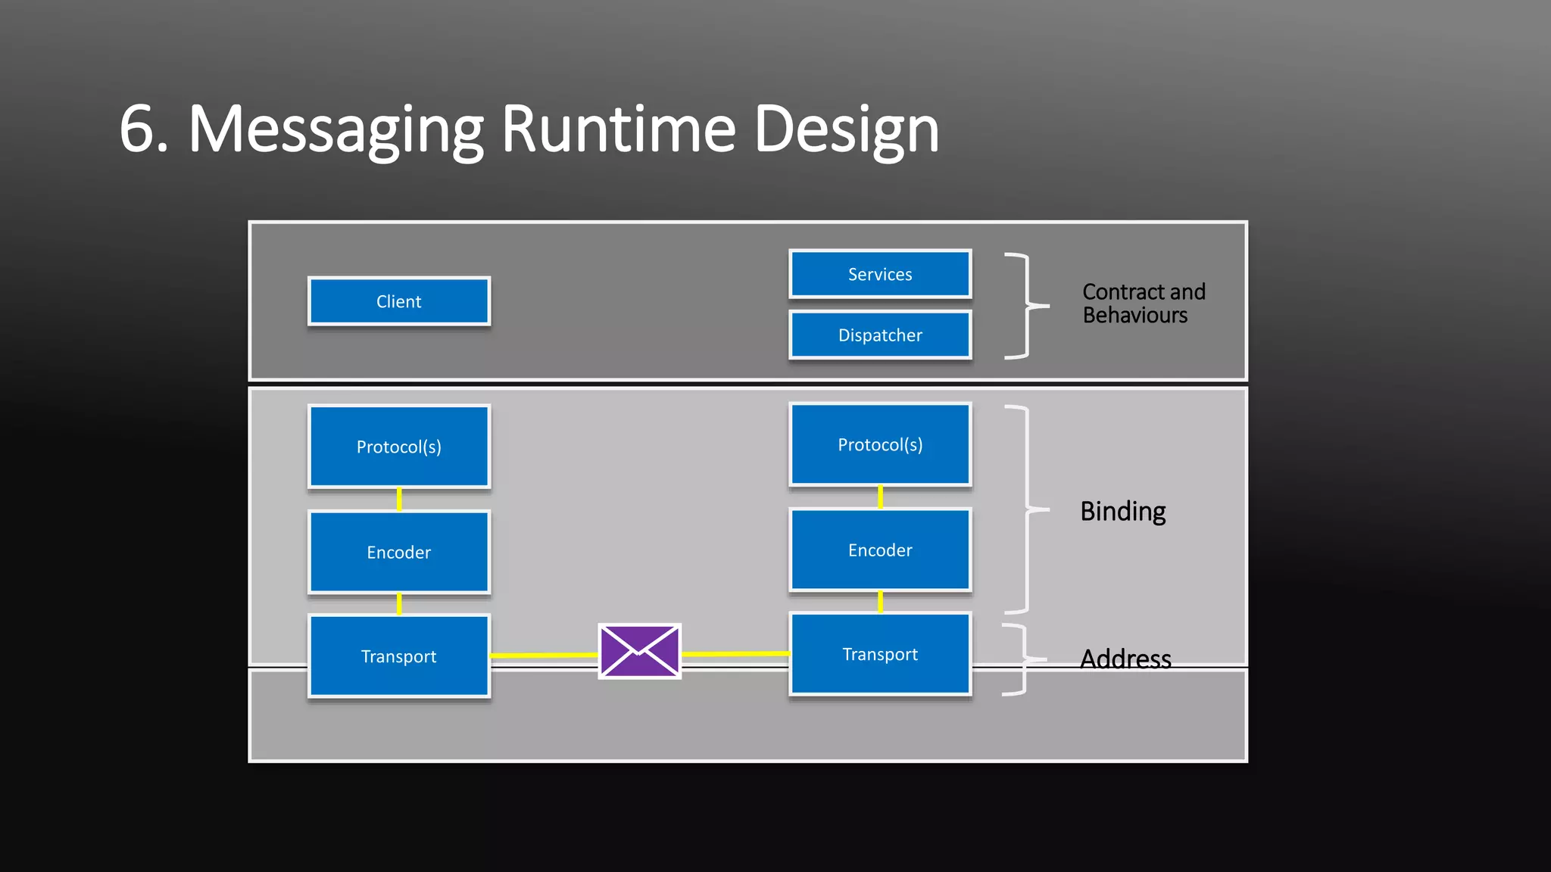Select the right Transport box
Viewport: 1551px width, 872px height.
[x=880, y=654]
